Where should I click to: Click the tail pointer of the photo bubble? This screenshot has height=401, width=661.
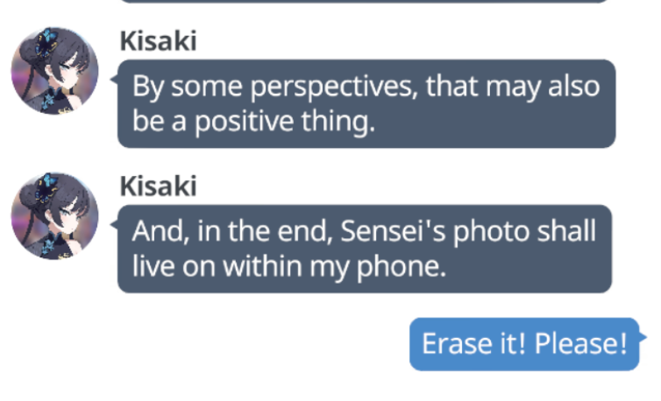coord(114,224)
